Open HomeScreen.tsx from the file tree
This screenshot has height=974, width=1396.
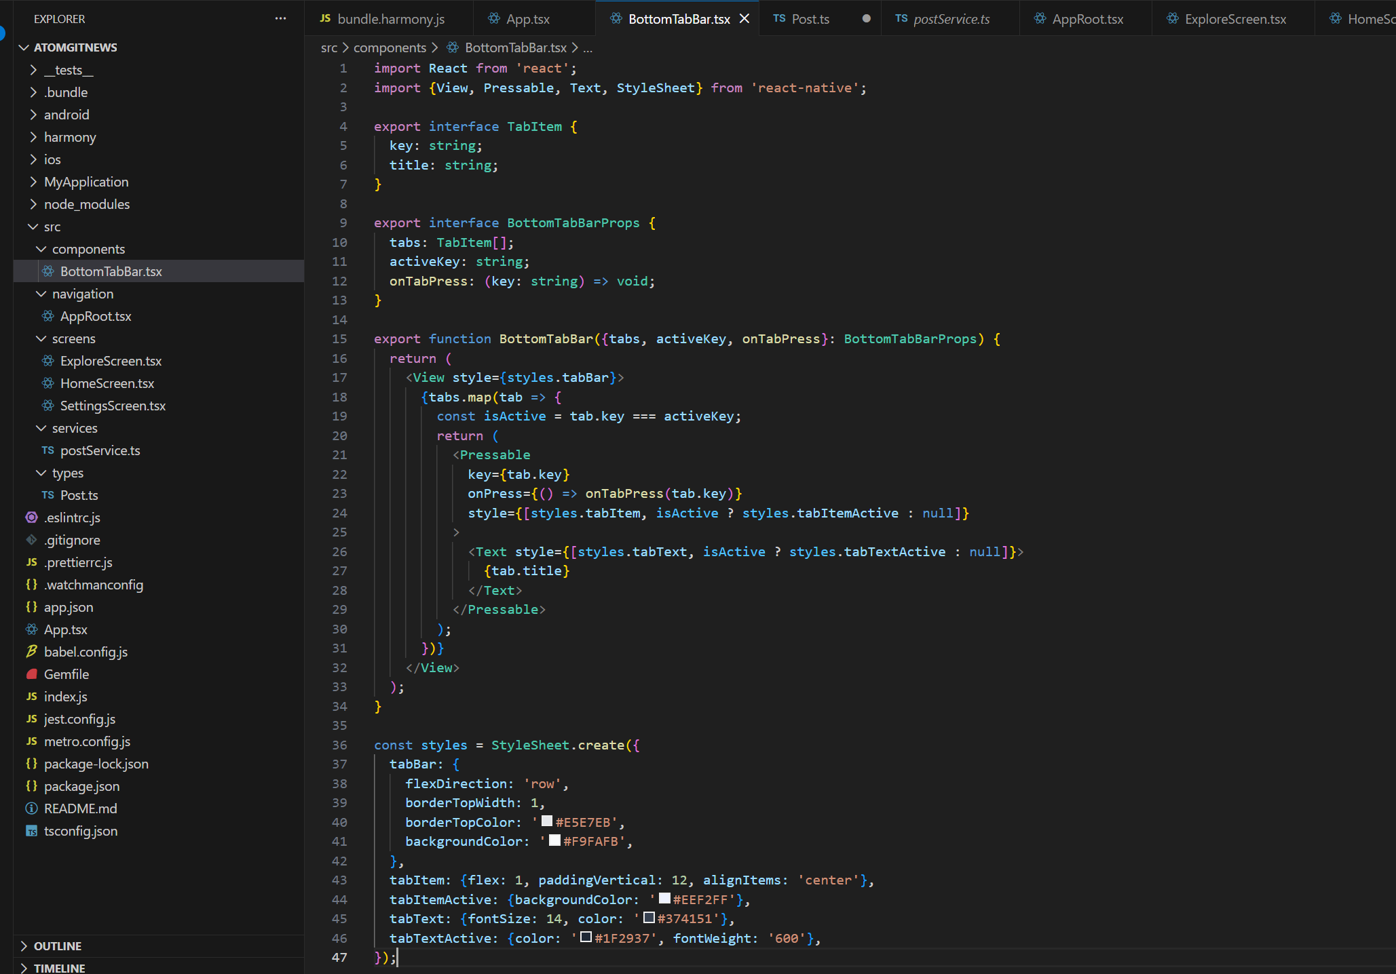click(x=107, y=383)
